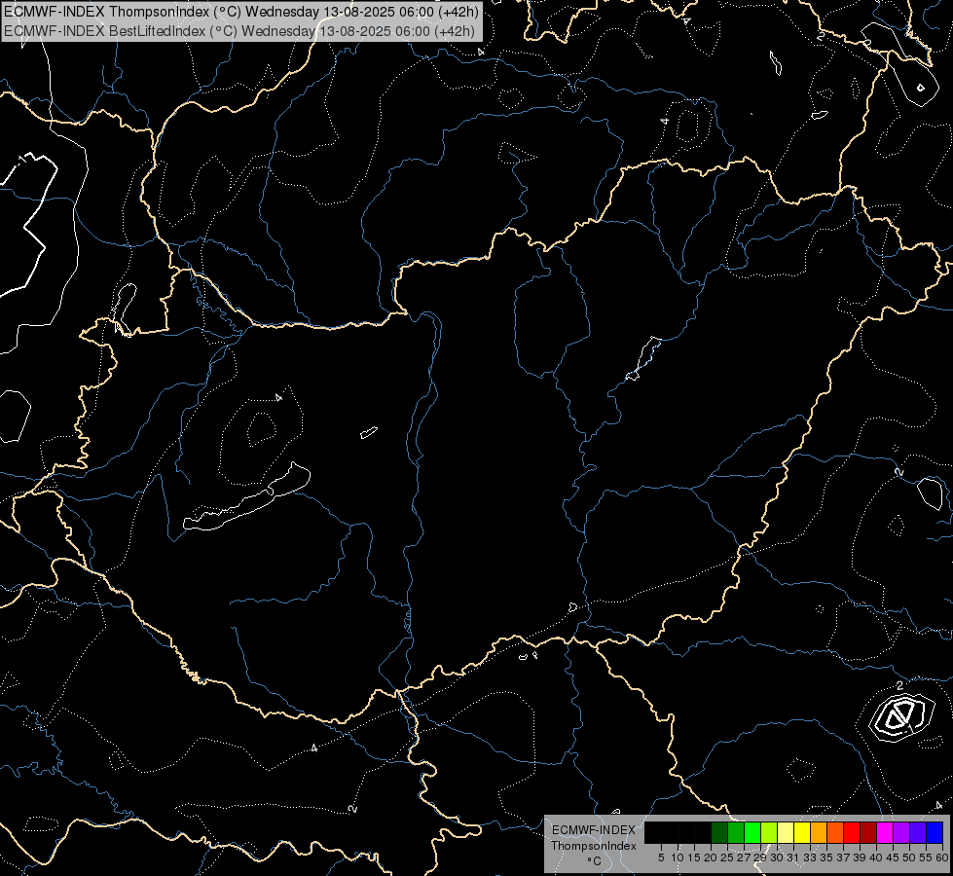The image size is (953, 876).
Task: Click the elongated Lake Balaton outline
Action: (x=246, y=497)
